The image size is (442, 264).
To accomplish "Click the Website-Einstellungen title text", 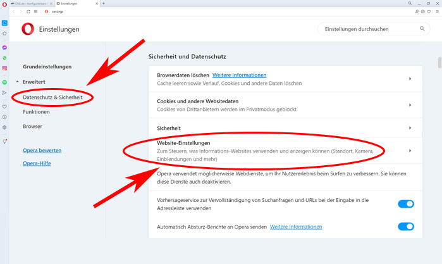I will (183, 143).
